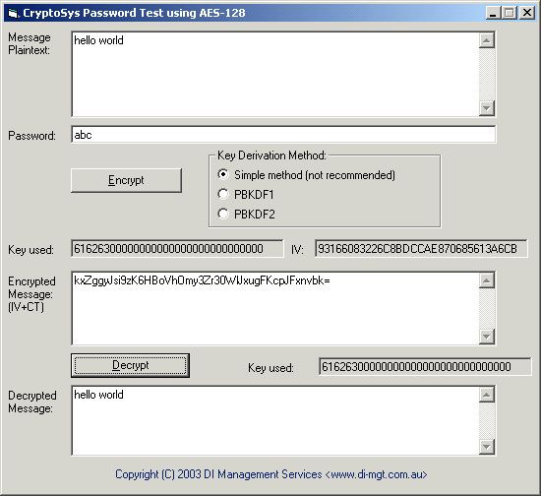541x496 pixels.
Task: Click the Decrypted Message label
Action: [x=32, y=403]
